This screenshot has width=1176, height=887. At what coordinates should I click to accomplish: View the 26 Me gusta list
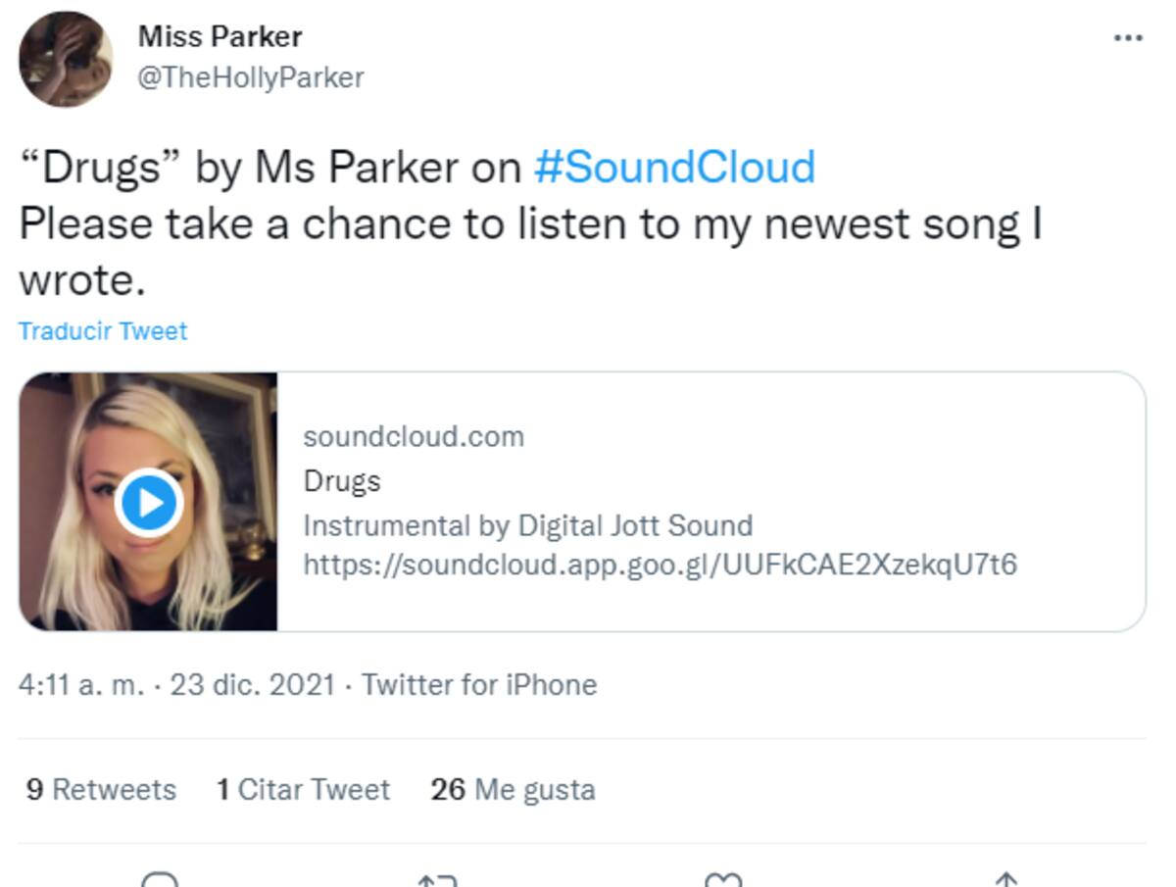(513, 789)
